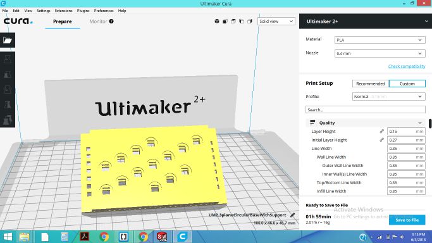The width and height of the screenshot is (432, 243).
Task: Open the Nozzle dropdown showing 0.4 mm
Action: coord(380,53)
